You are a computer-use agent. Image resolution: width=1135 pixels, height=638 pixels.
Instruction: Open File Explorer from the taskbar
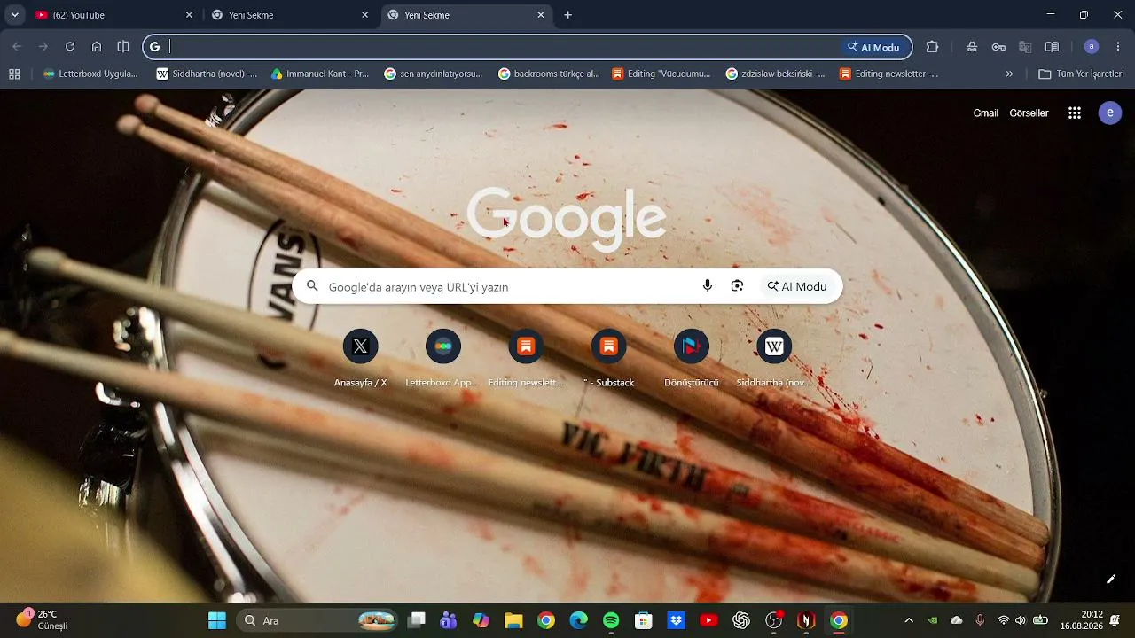(513, 620)
